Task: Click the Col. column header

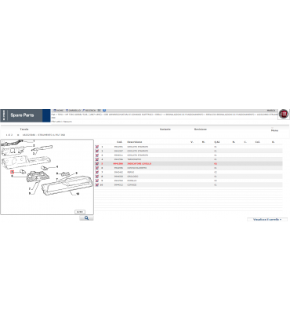Action: point(258,142)
